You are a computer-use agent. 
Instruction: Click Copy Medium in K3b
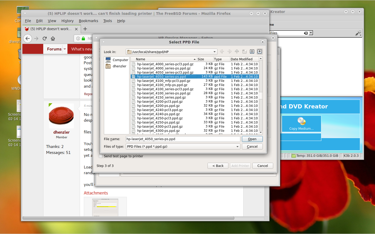(301, 124)
